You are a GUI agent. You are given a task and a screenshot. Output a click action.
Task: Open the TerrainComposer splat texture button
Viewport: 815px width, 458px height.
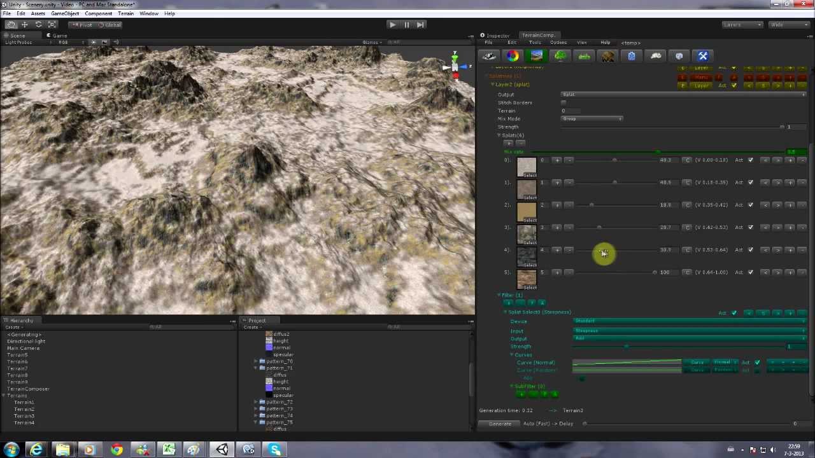click(536, 56)
